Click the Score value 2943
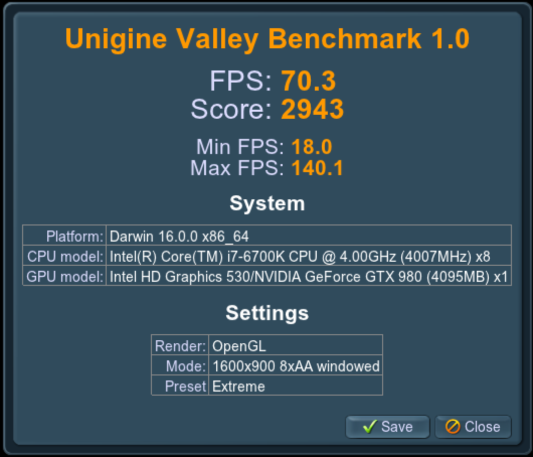Image resolution: width=533 pixels, height=457 pixels. click(x=312, y=109)
